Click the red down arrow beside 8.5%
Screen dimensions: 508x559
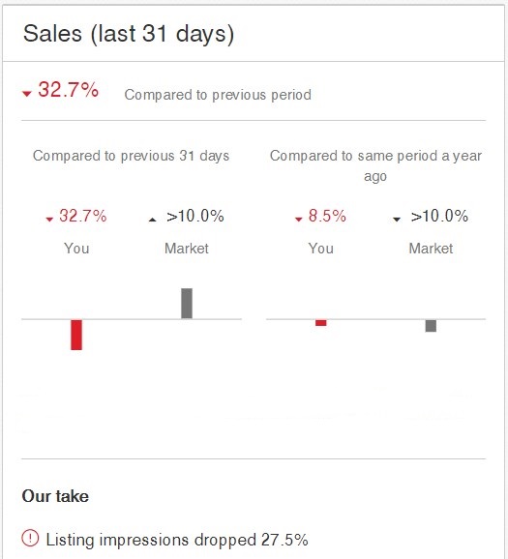click(299, 220)
